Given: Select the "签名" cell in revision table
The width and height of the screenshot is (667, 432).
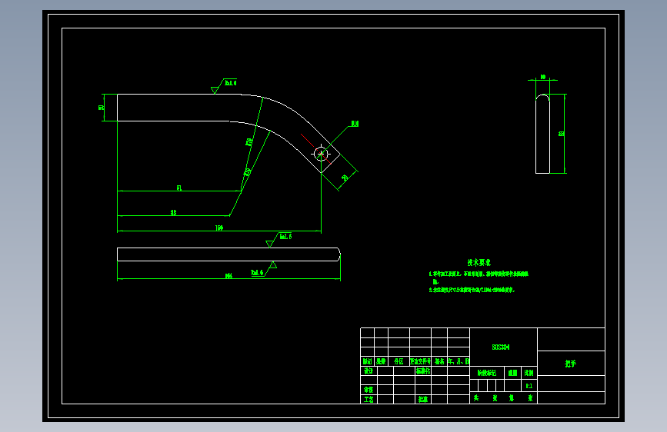Looking at the screenshot, I should tap(439, 361).
